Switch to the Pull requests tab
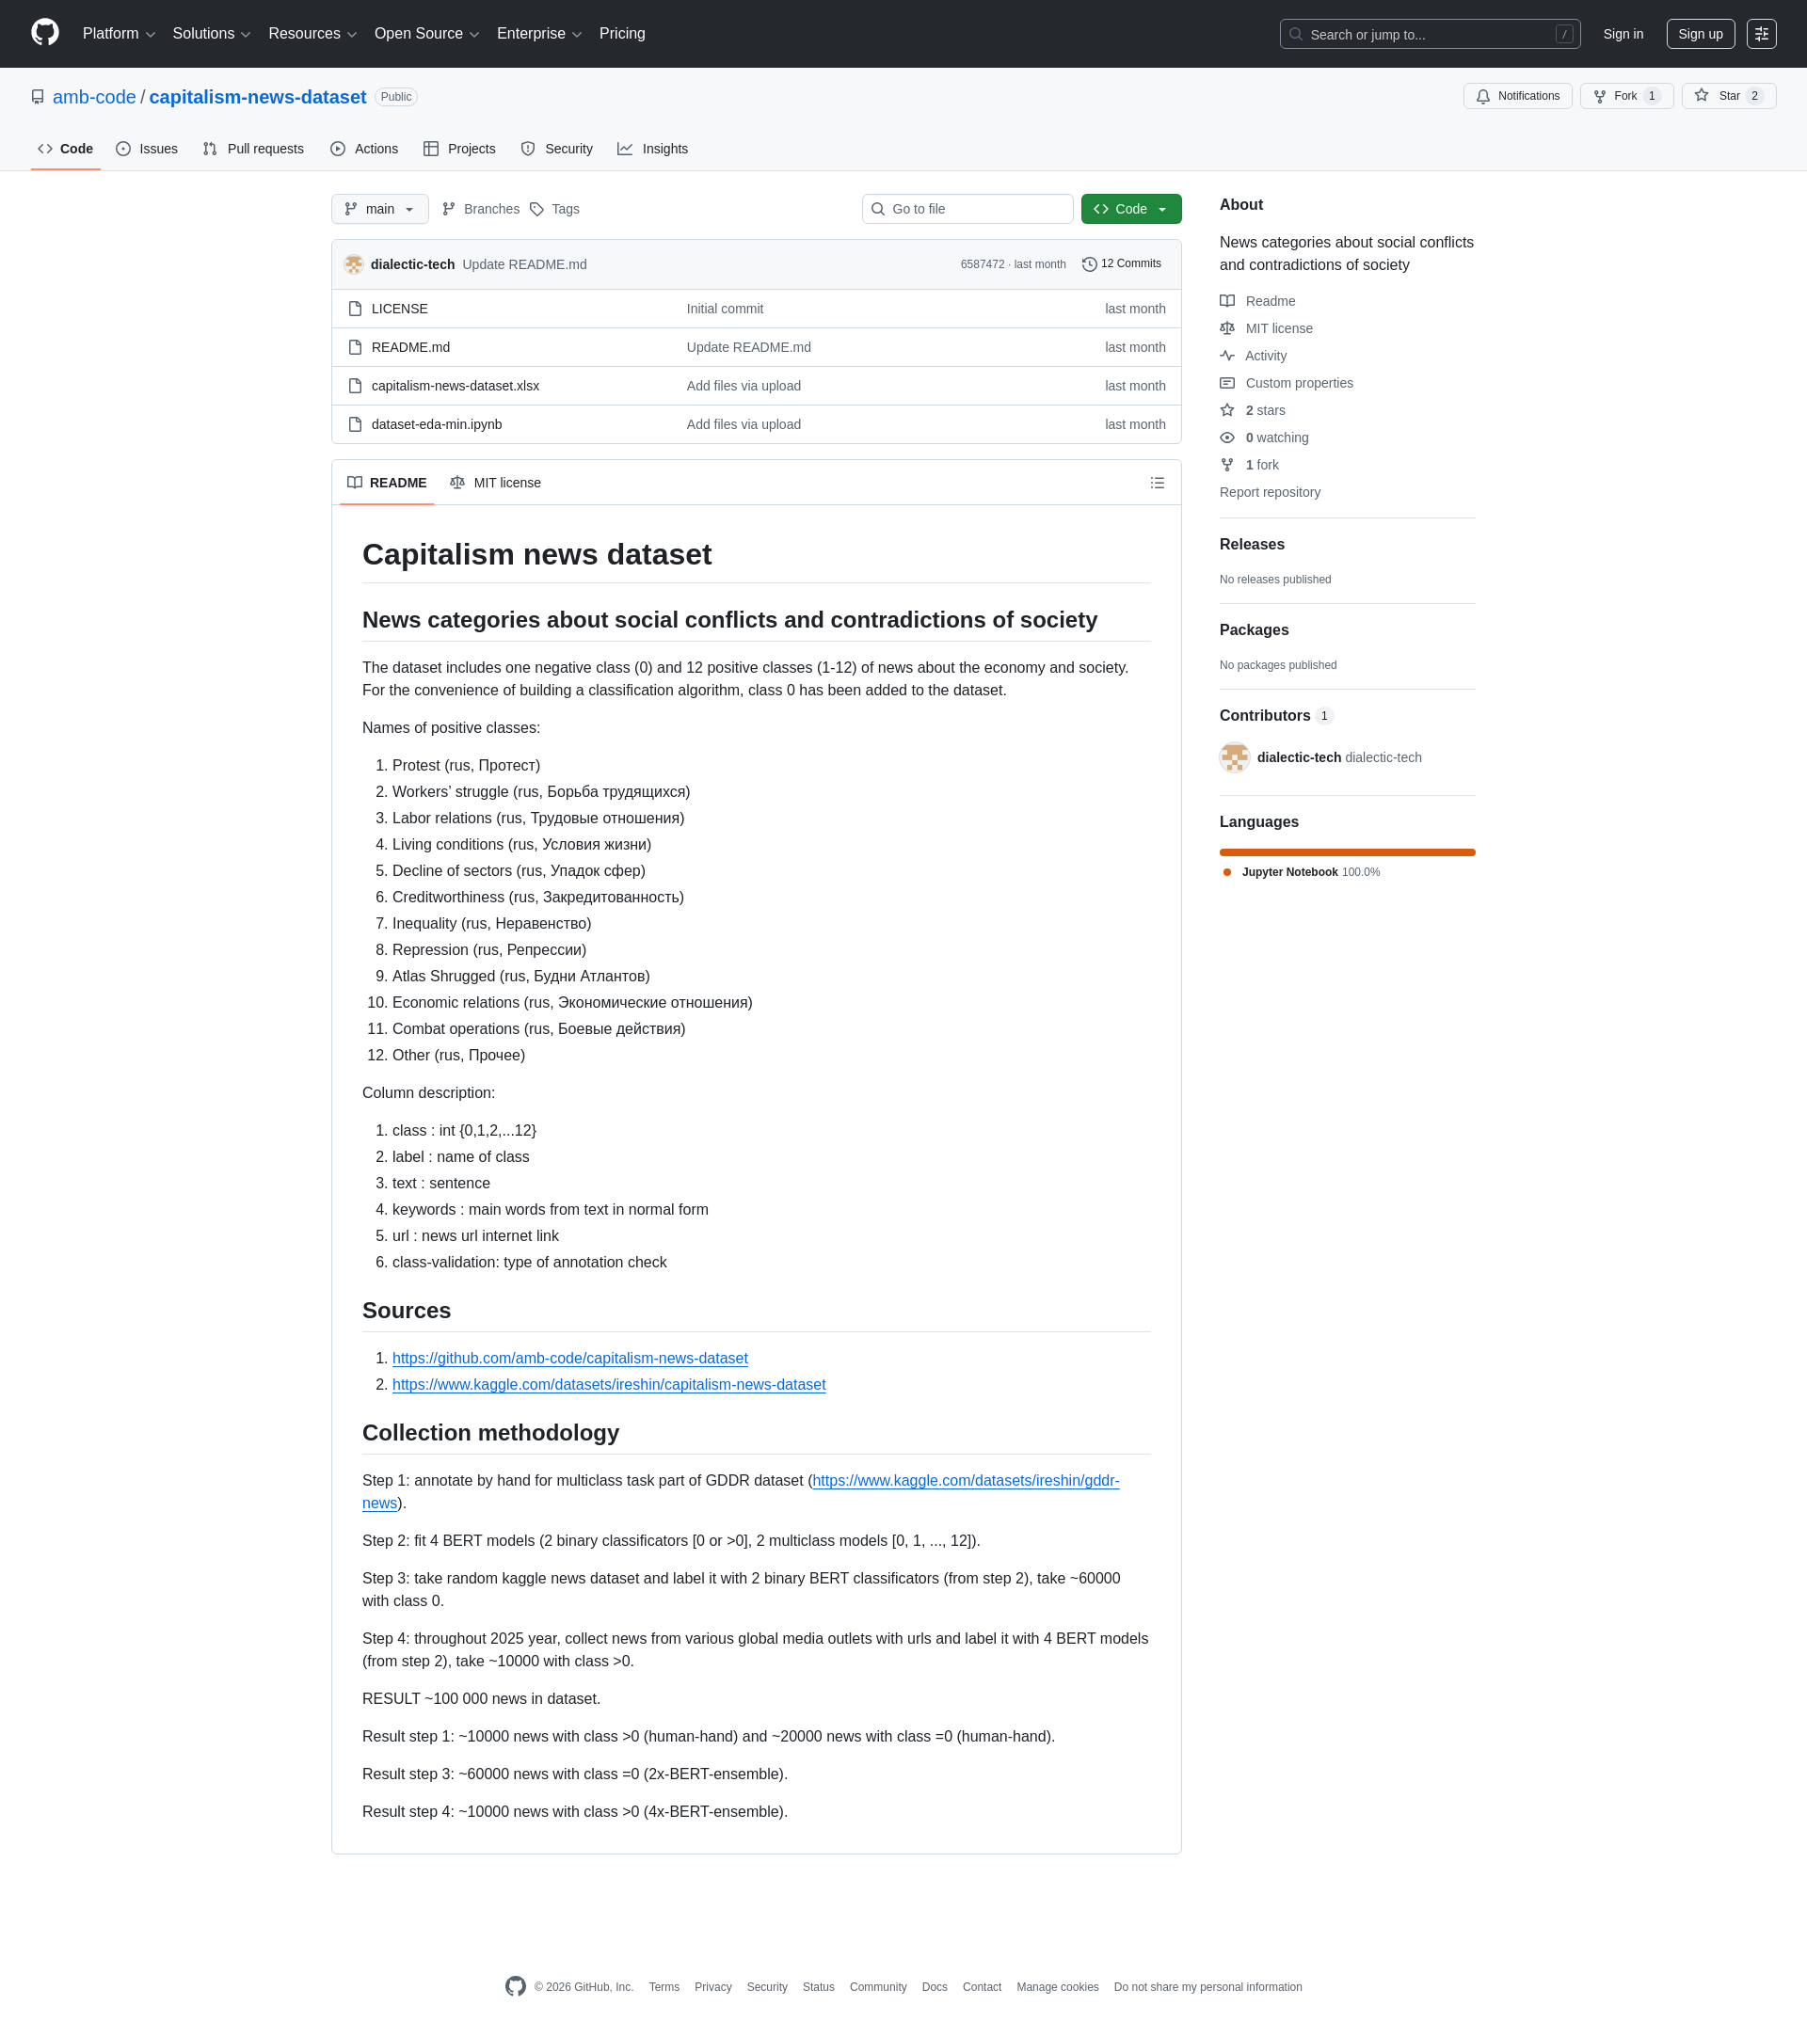 [253, 149]
